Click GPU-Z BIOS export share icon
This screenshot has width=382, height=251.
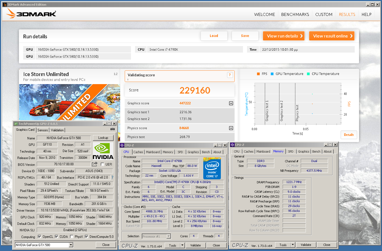[94, 164]
